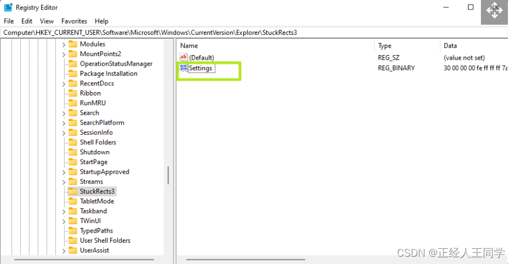Click the key tree horizontal scrollbar
Screen dimensions: 513x264
point(84,260)
